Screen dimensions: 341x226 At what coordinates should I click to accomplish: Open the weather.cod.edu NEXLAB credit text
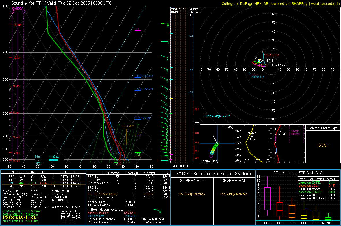point(280,3)
